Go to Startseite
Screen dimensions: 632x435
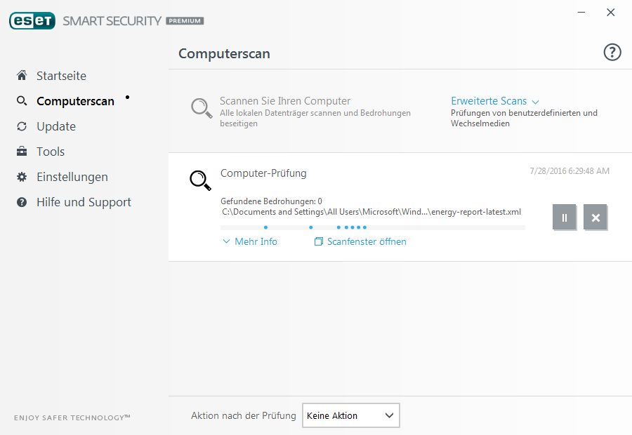point(61,76)
